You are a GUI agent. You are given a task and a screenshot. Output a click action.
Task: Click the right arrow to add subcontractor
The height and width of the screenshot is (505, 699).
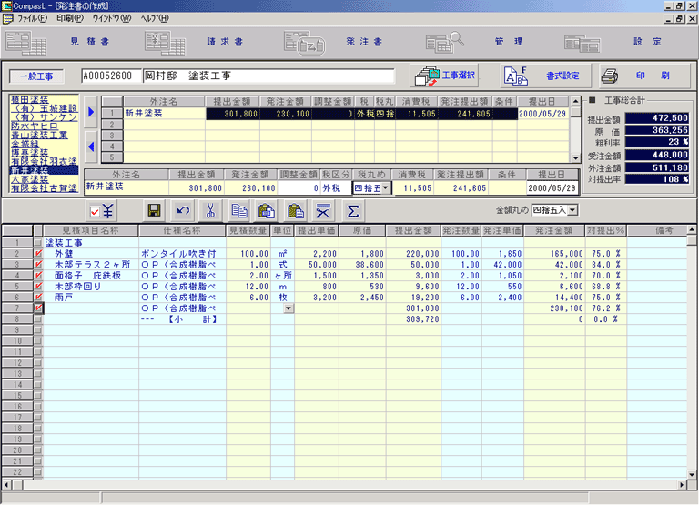tap(91, 112)
